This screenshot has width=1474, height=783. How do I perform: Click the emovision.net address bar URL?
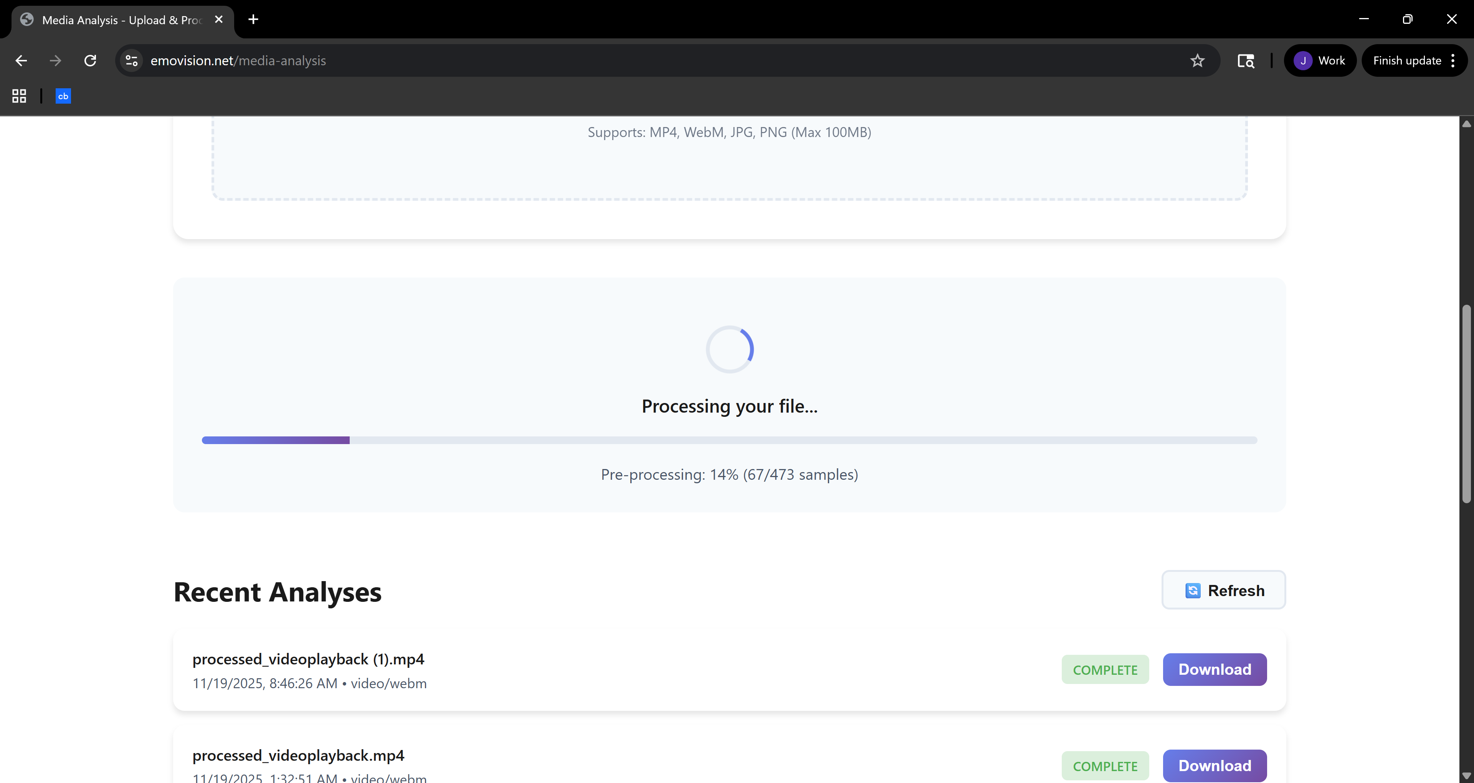(238, 61)
